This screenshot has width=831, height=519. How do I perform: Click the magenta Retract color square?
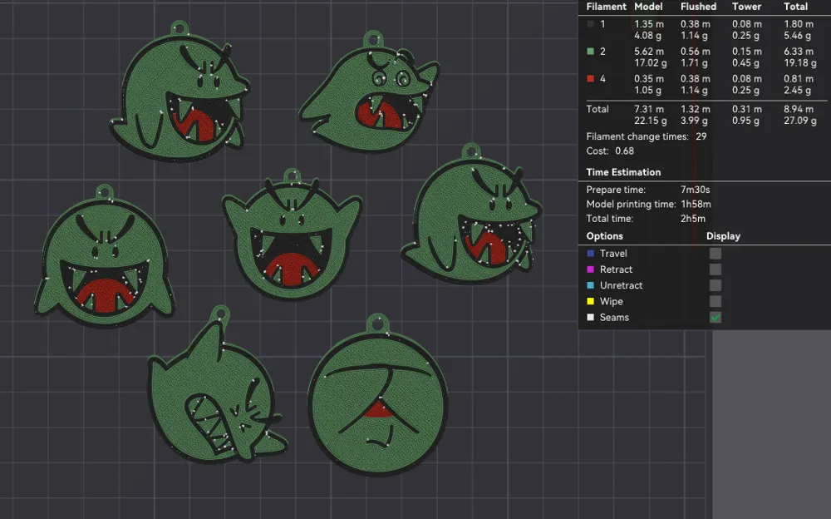click(590, 269)
